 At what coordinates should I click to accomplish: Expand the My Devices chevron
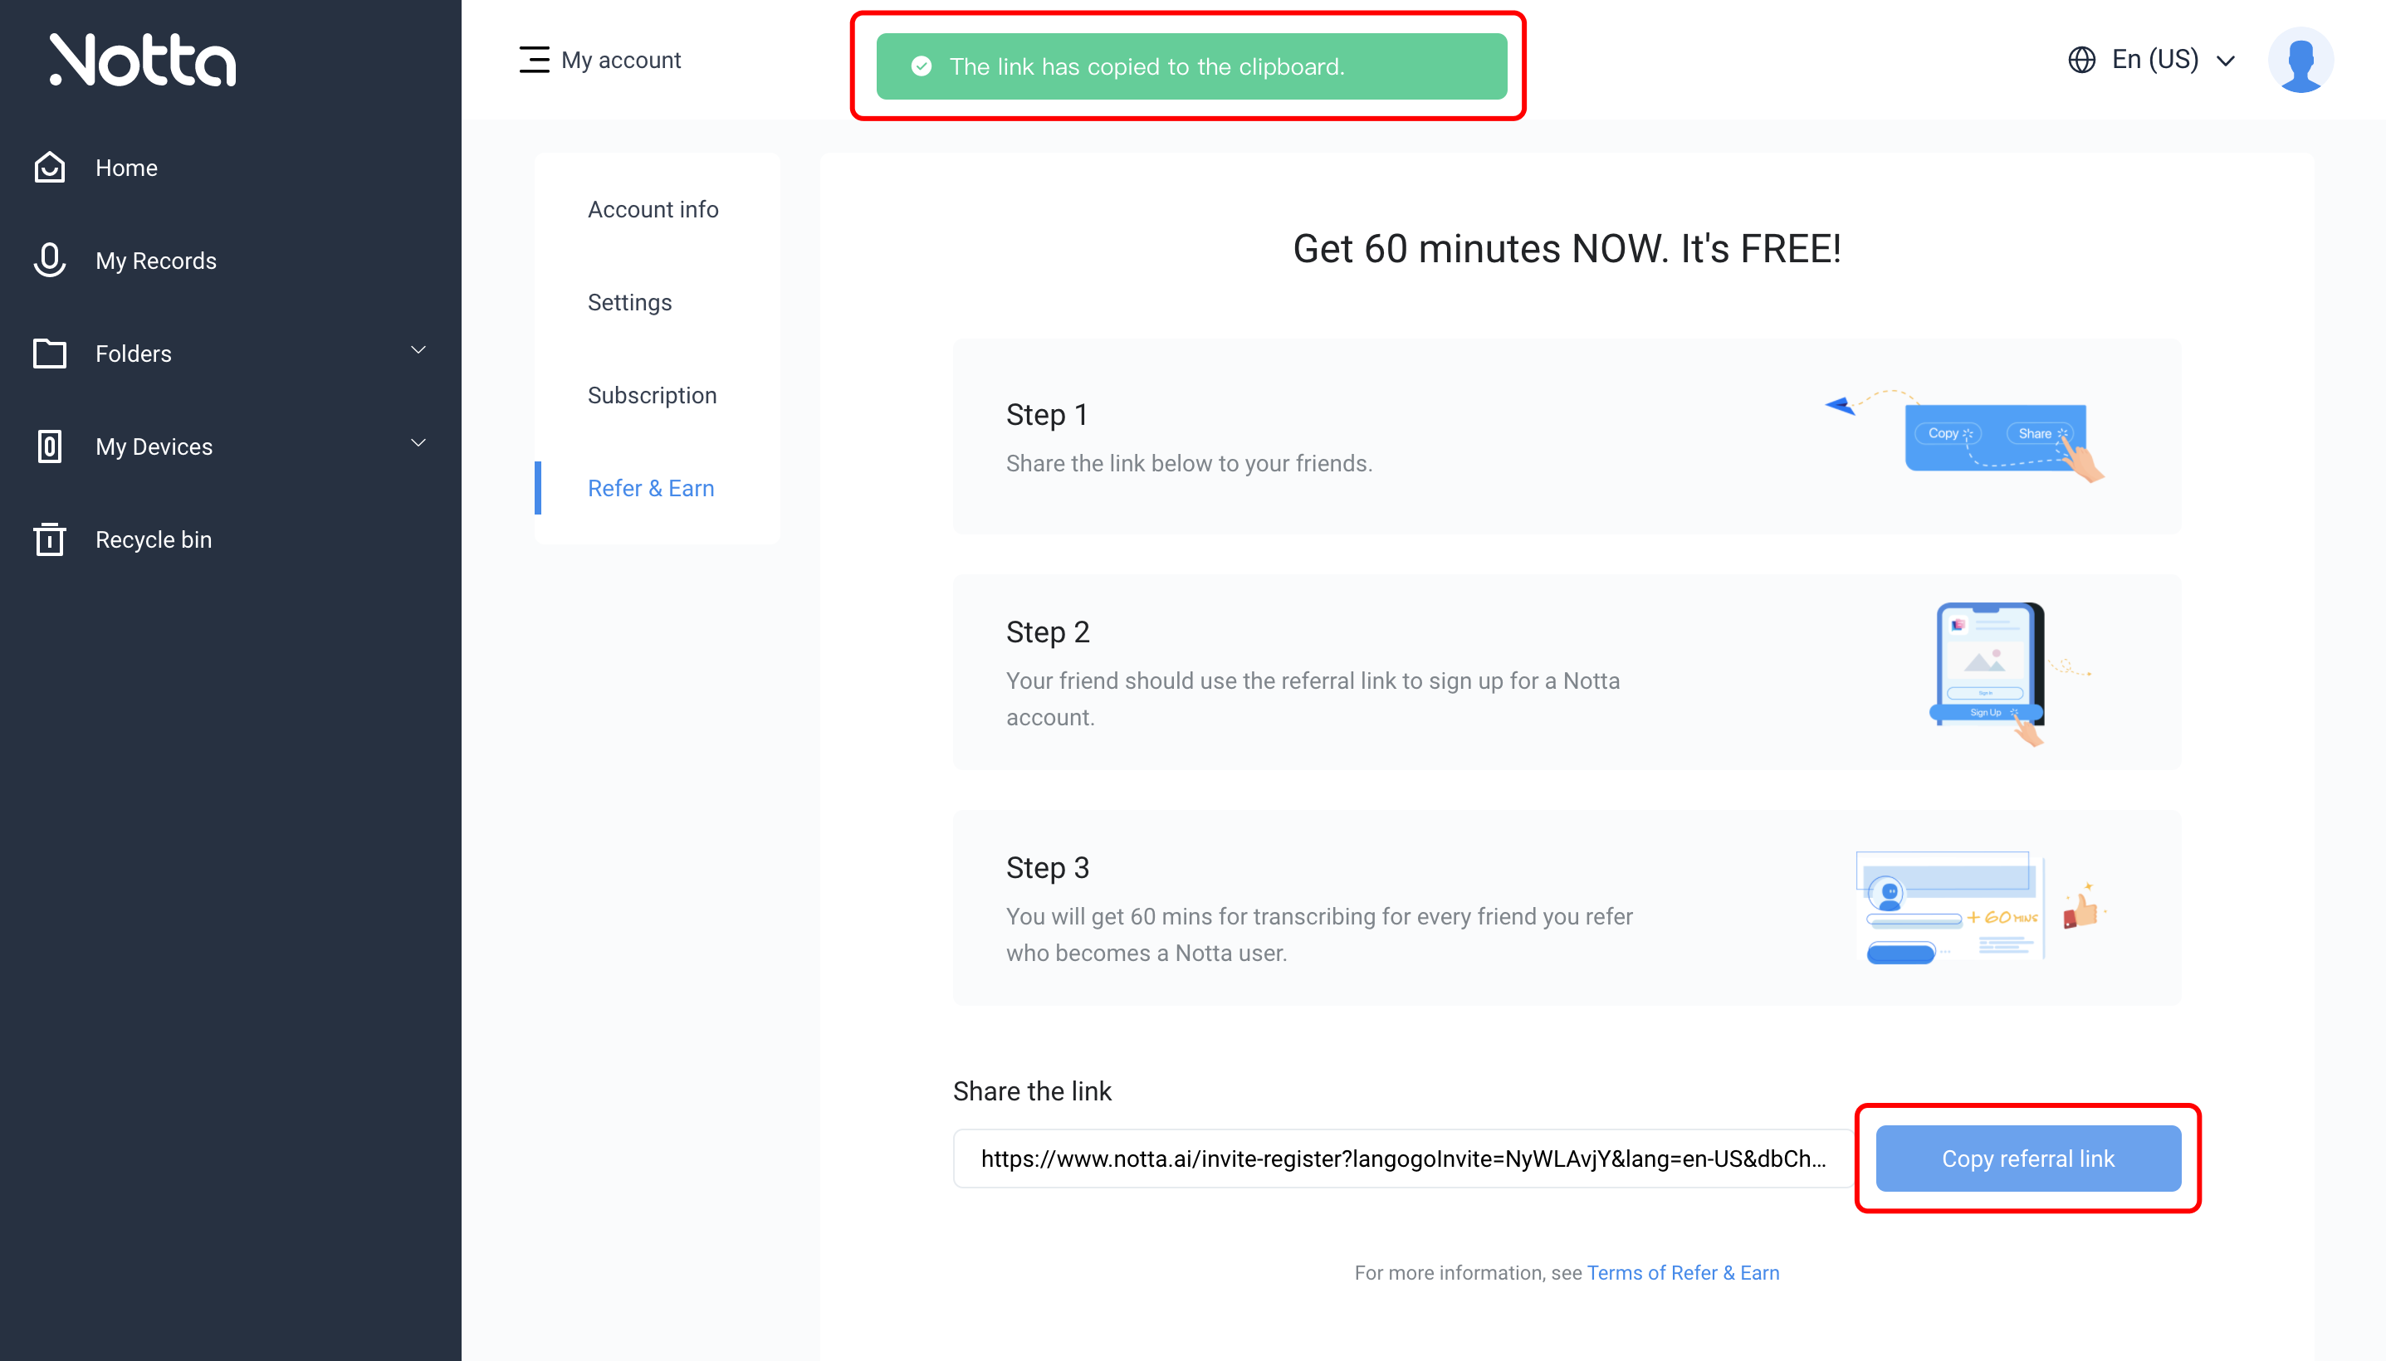pos(418,443)
